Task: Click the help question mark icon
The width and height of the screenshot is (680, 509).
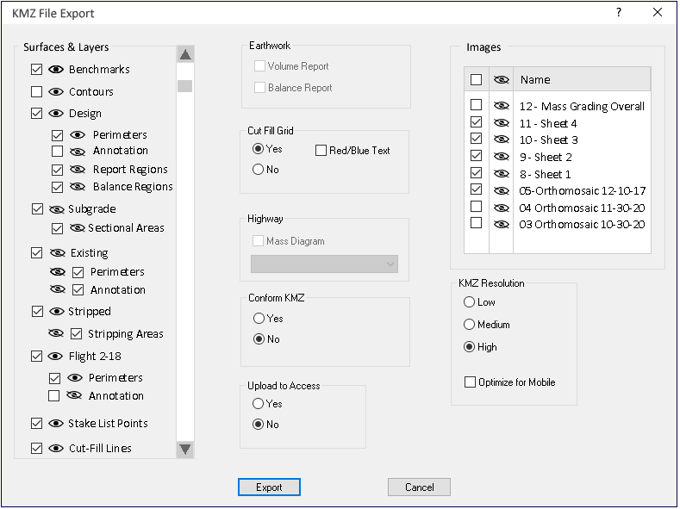Action: pyautogui.click(x=618, y=13)
